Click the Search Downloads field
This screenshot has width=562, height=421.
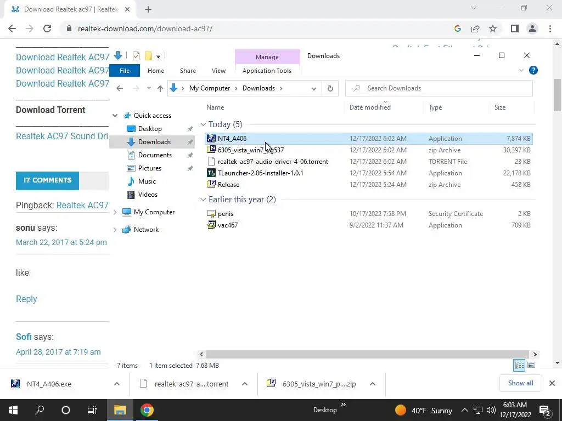coord(439,88)
